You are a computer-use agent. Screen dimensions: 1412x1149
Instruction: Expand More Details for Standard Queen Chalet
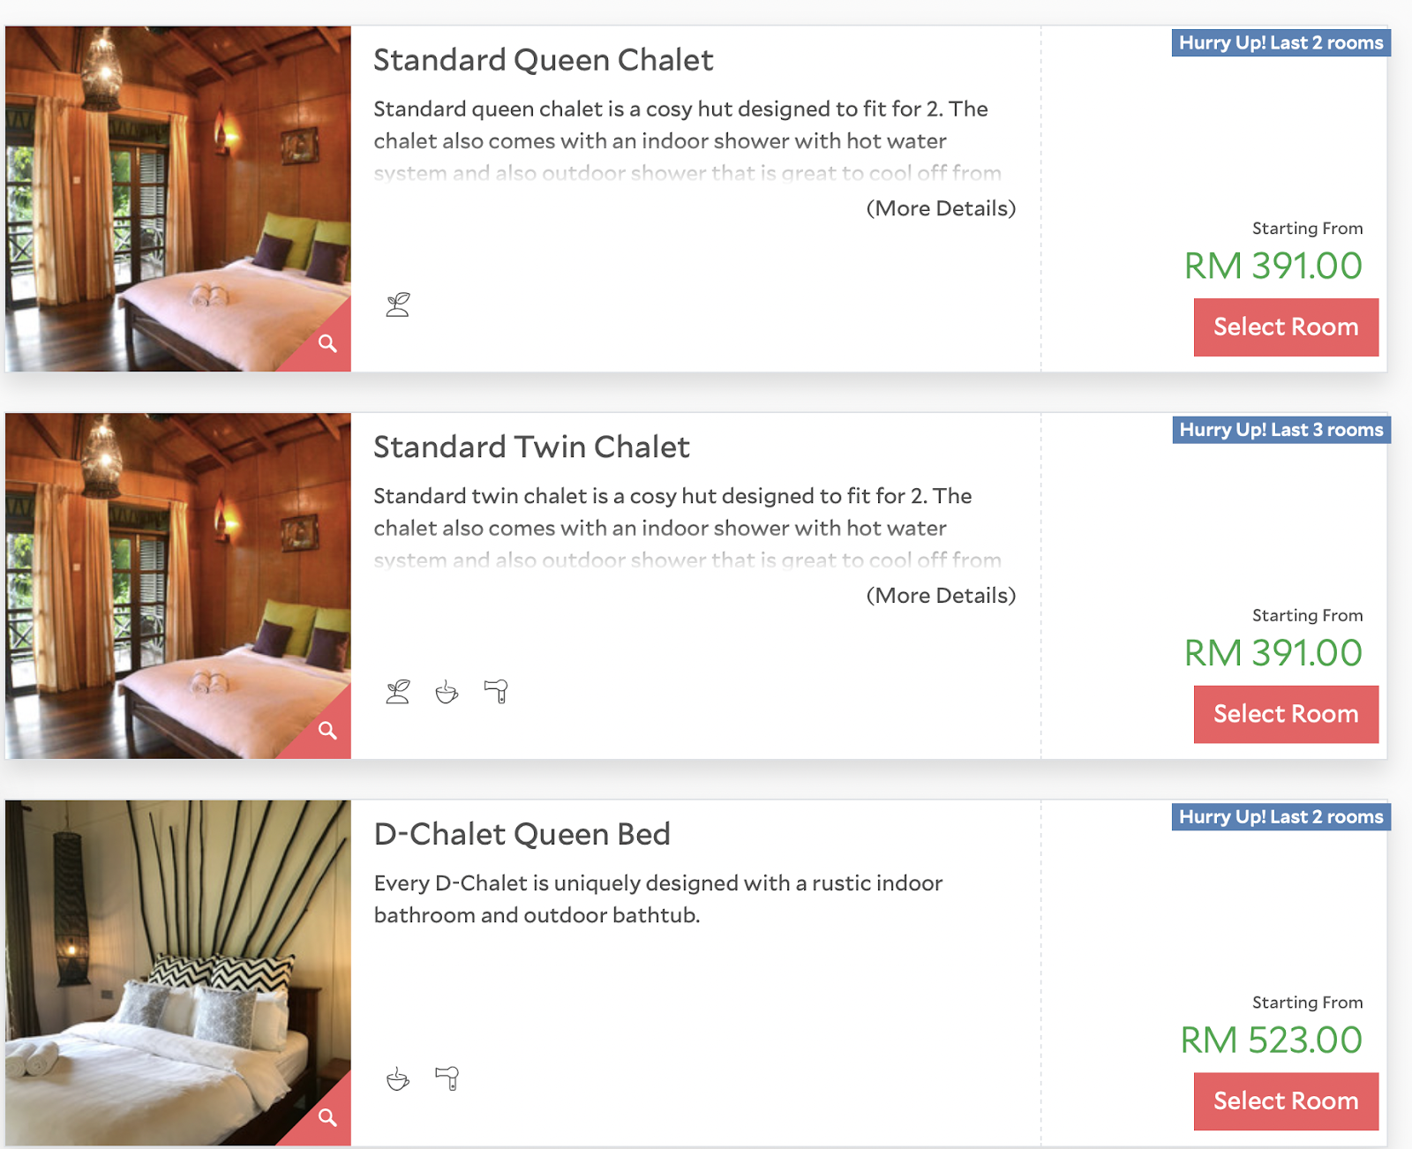[x=941, y=208]
